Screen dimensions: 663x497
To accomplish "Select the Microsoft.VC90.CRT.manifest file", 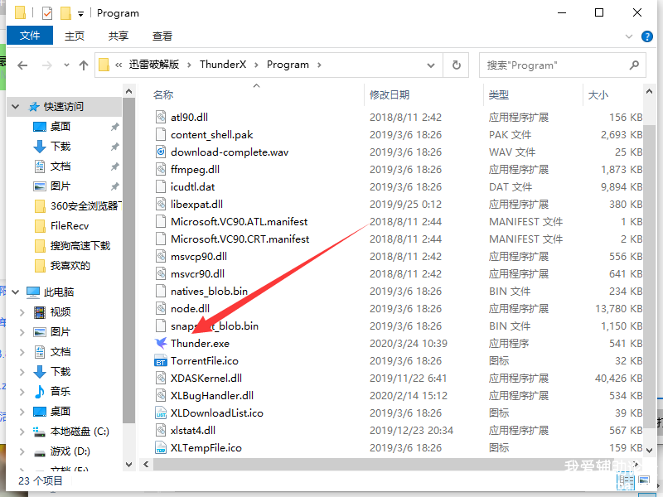I will click(240, 239).
